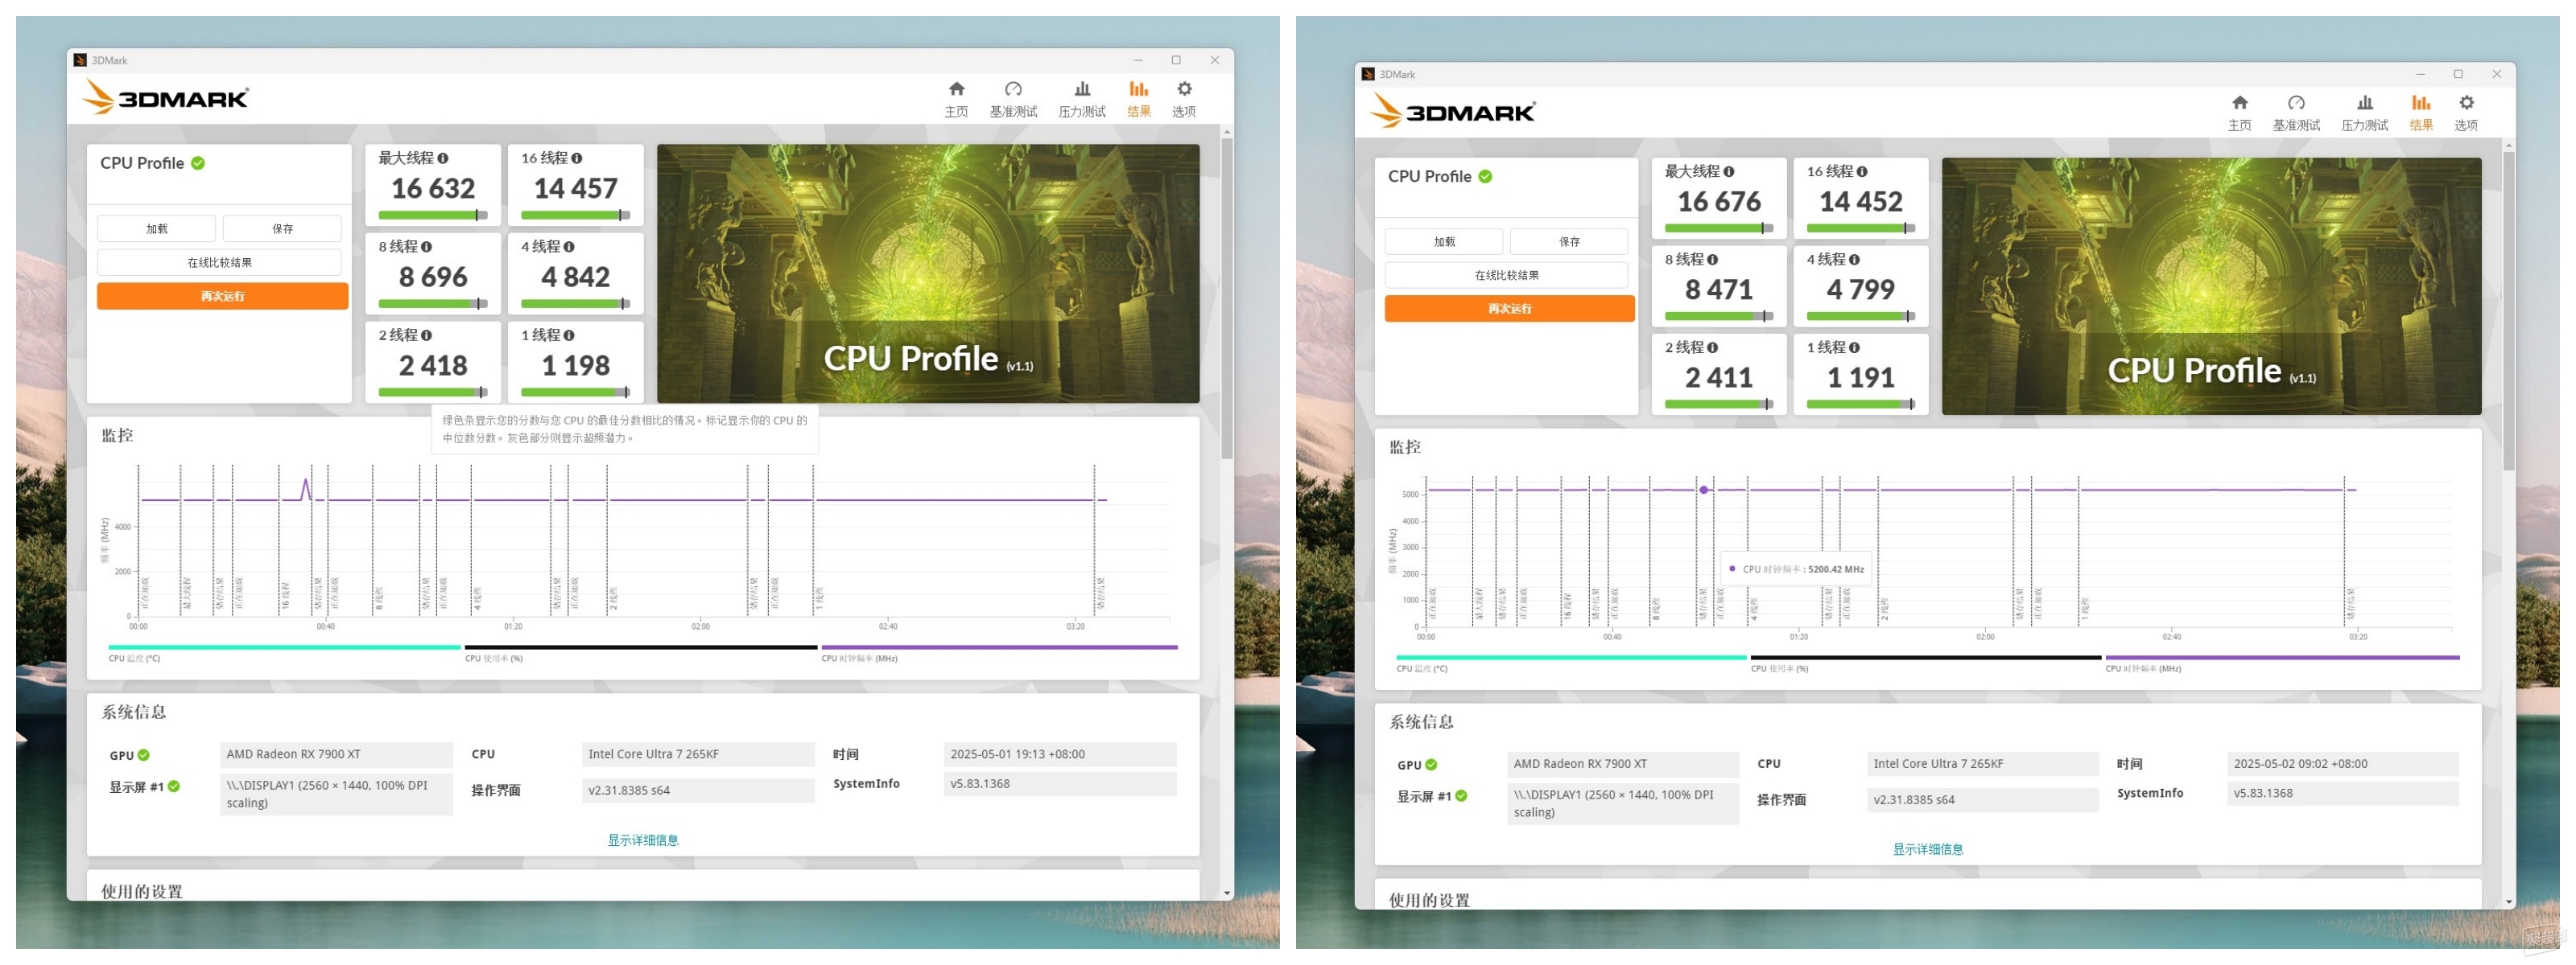2576x965 pixels.
Task: Click green score bar under 1 191
Action: pyautogui.click(x=1860, y=404)
